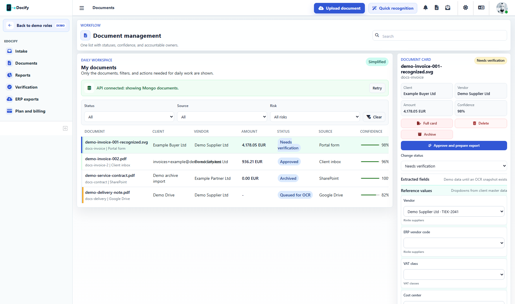
Task: Click the Reports pie chart icon
Action: [x=10, y=75]
